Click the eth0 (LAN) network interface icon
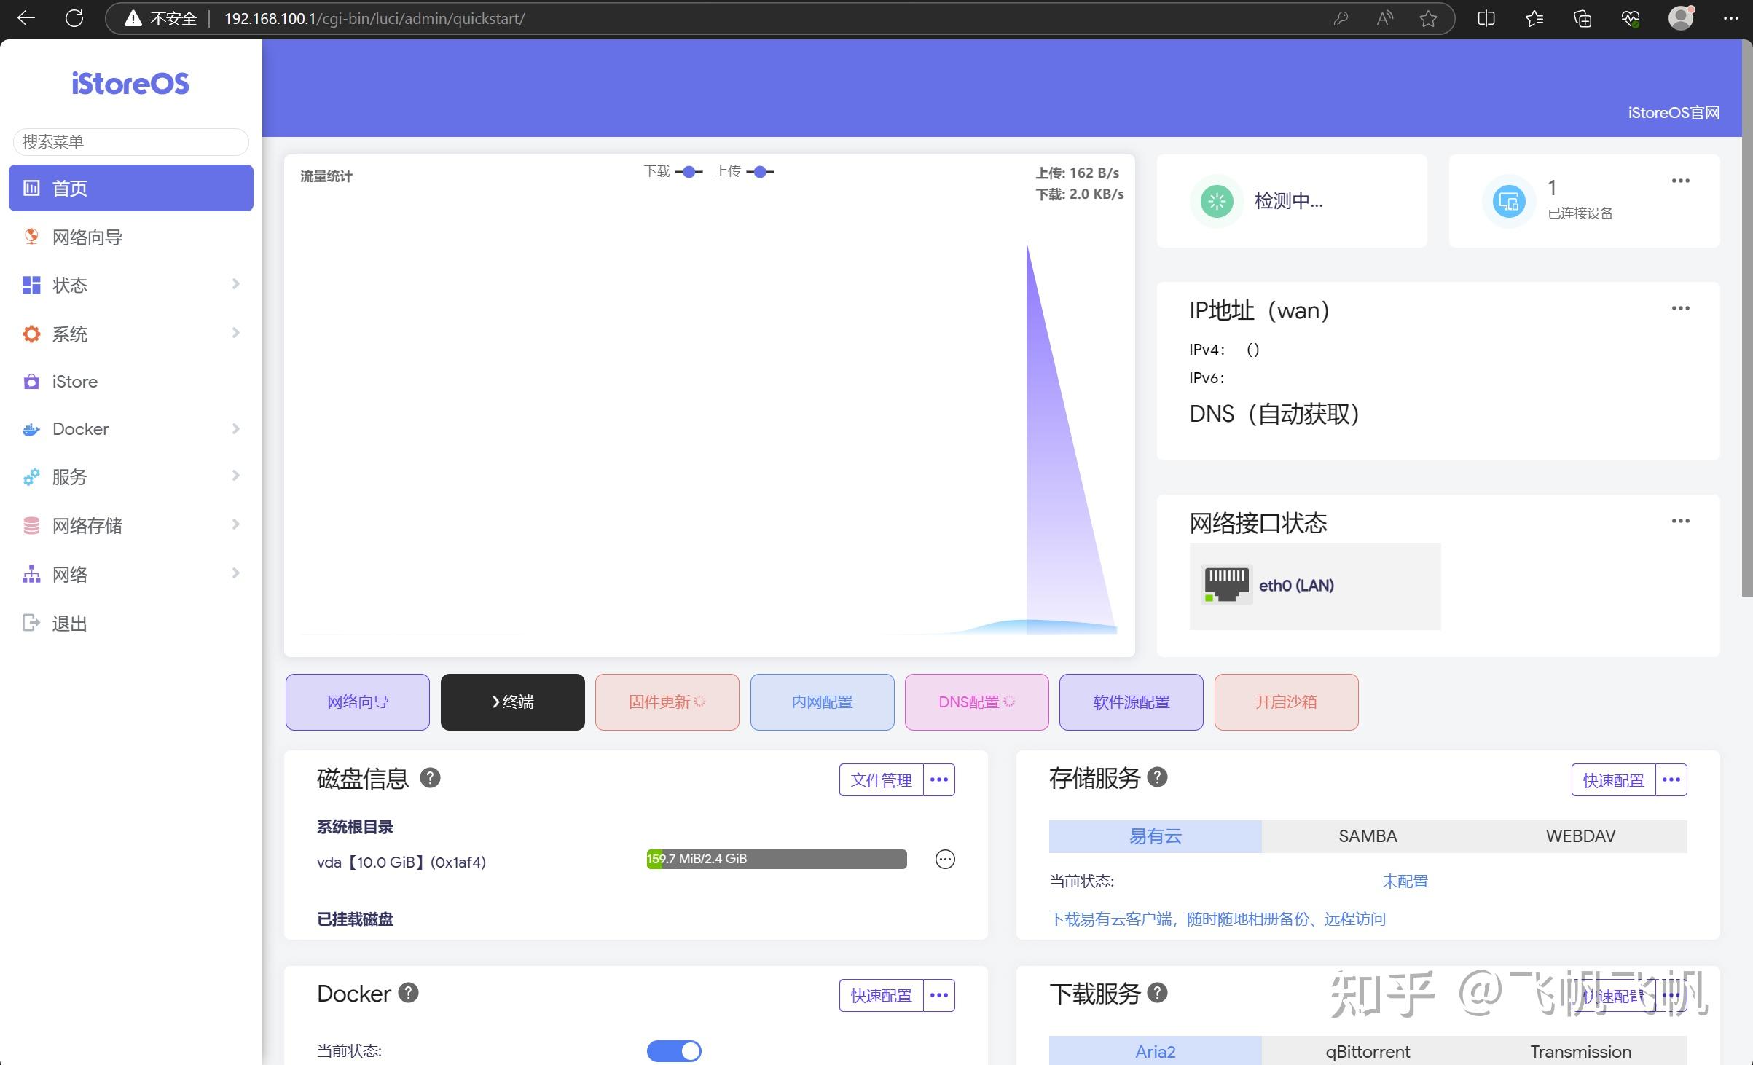 [x=1226, y=583]
